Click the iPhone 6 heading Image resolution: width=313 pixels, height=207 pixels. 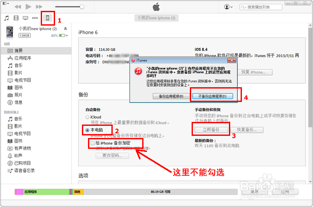(88, 33)
